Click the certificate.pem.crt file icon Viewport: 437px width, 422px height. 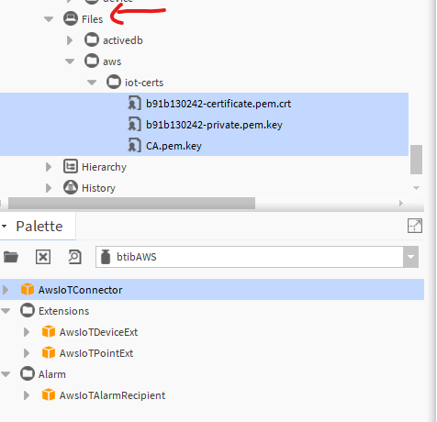point(134,104)
